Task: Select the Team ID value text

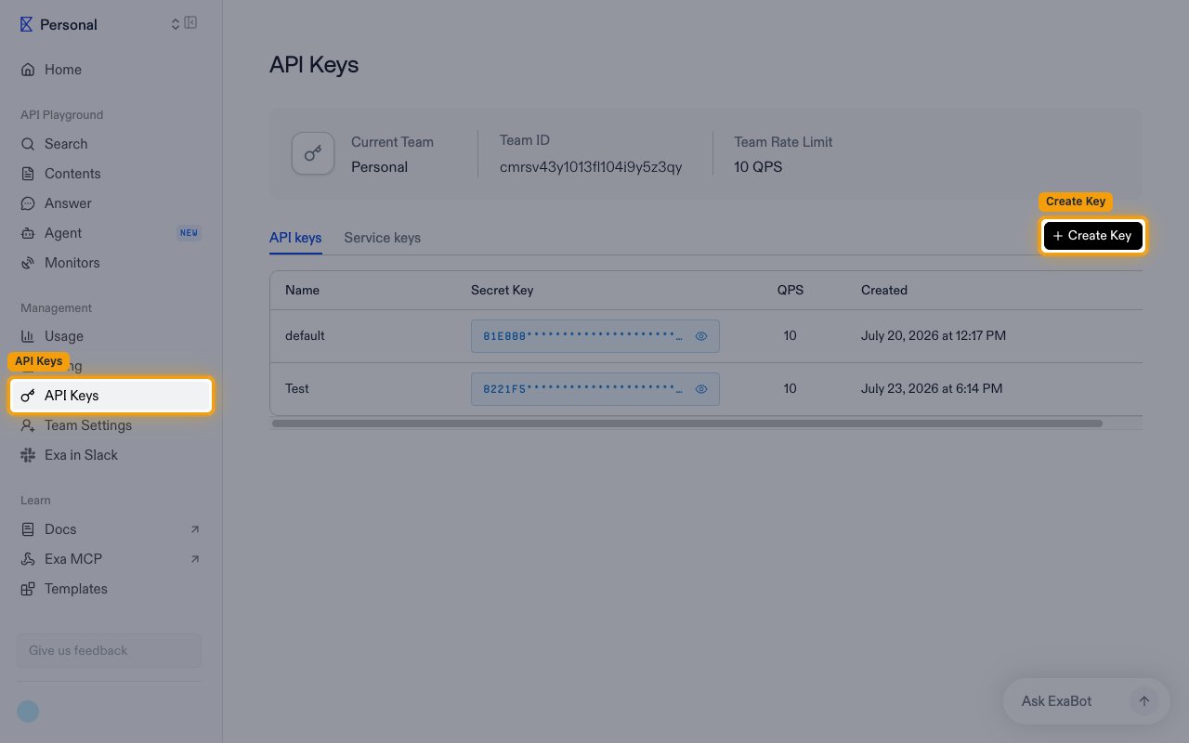Action: pyautogui.click(x=591, y=167)
